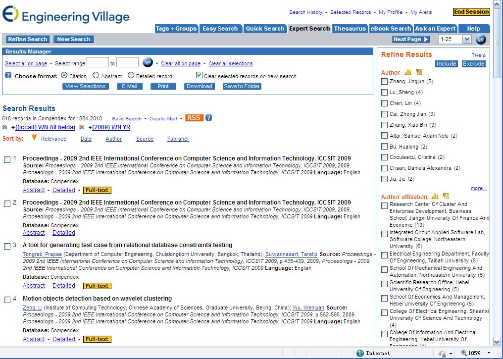
Task: Click the page scrollbar down arrow
Action: click(497, 342)
